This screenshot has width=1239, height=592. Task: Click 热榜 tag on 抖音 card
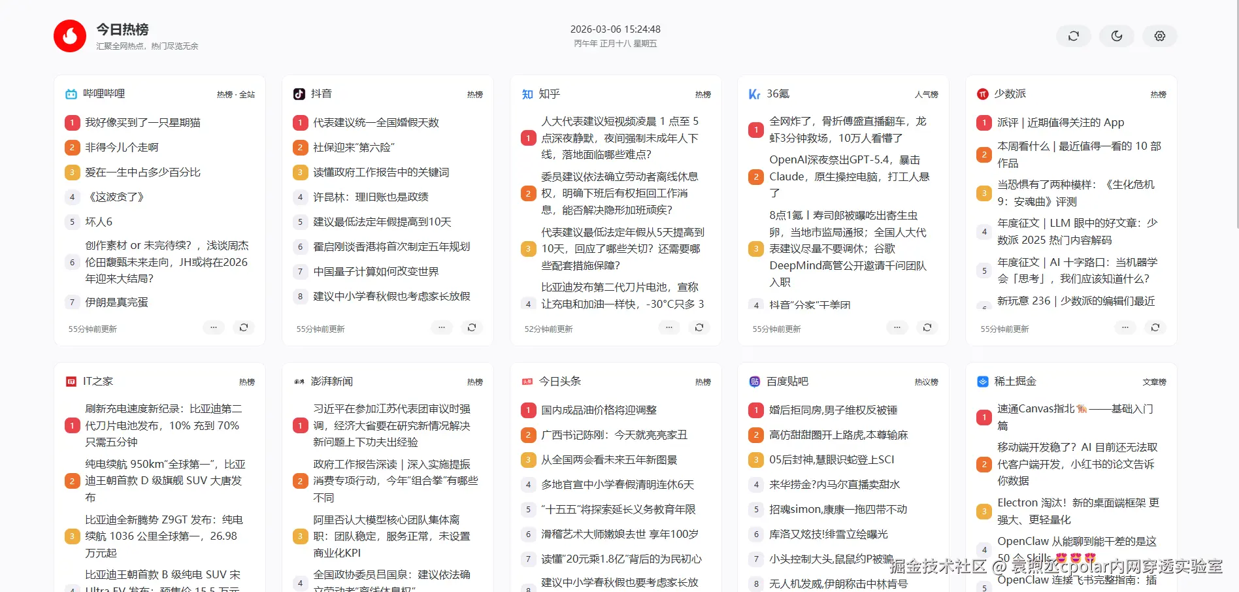click(x=475, y=95)
